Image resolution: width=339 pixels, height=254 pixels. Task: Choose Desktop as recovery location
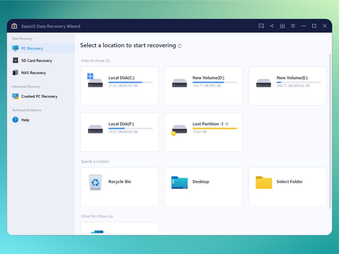click(204, 187)
